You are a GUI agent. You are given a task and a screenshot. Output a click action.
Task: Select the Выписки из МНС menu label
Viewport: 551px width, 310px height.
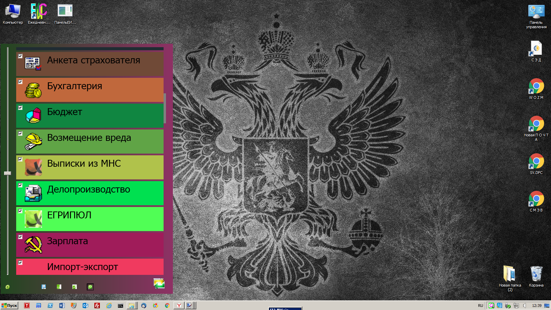click(84, 164)
